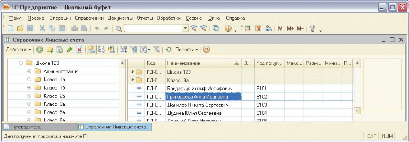The height and width of the screenshot is (142, 409).
Task: Open the Отчеты menu
Action: coord(145,18)
